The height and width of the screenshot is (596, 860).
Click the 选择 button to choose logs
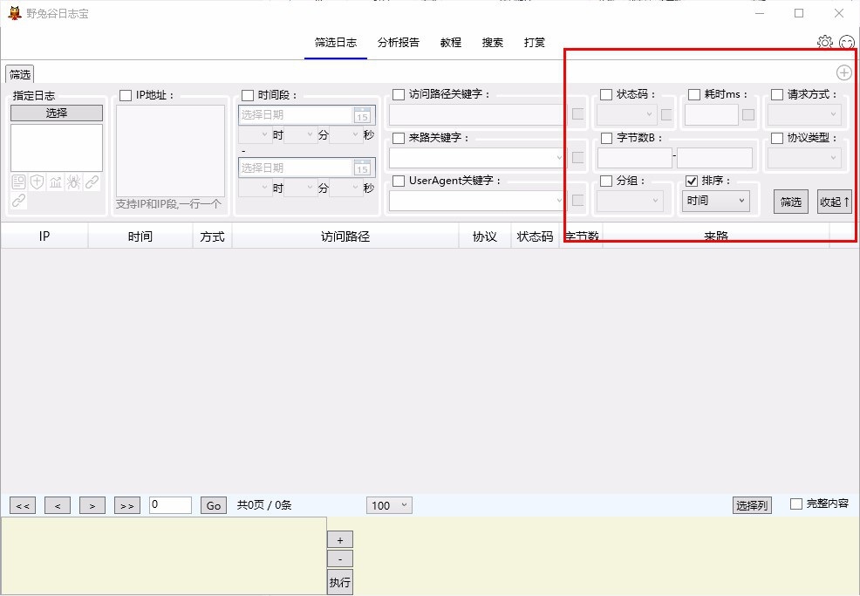click(57, 113)
